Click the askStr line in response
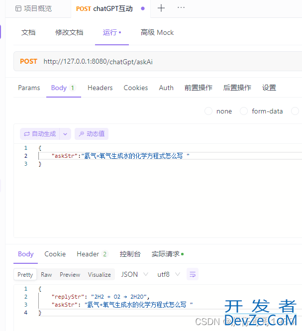The height and width of the screenshot is (331, 302). [122, 305]
